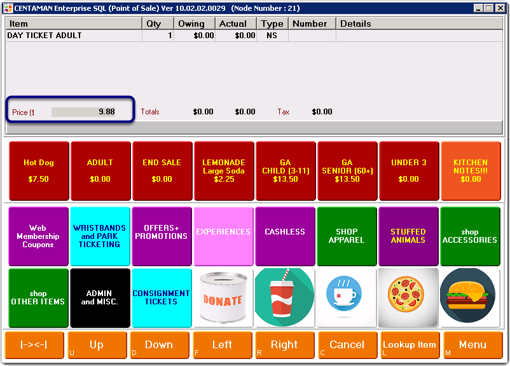
Task: Minimize the CENTAMAN window
Action: pyautogui.click(x=478, y=8)
